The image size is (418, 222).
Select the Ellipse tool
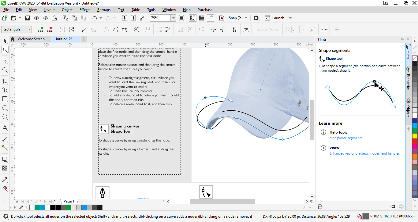[x=5, y=108]
